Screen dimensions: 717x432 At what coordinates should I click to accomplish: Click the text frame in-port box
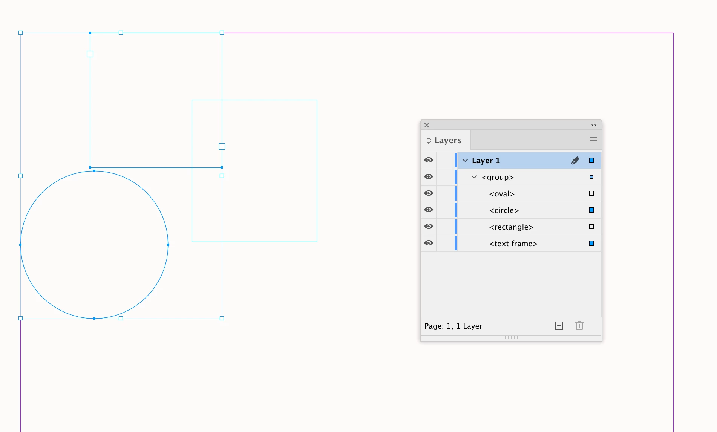click(90, 54)
